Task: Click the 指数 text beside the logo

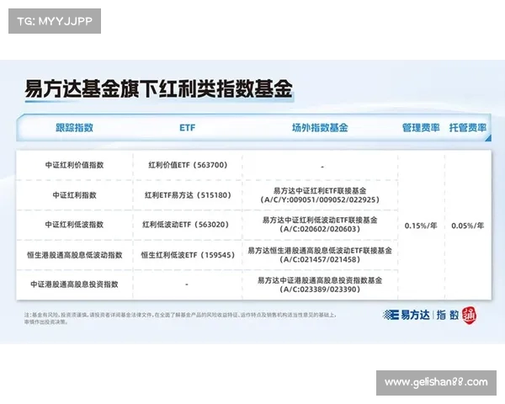Action: point(448,315)
